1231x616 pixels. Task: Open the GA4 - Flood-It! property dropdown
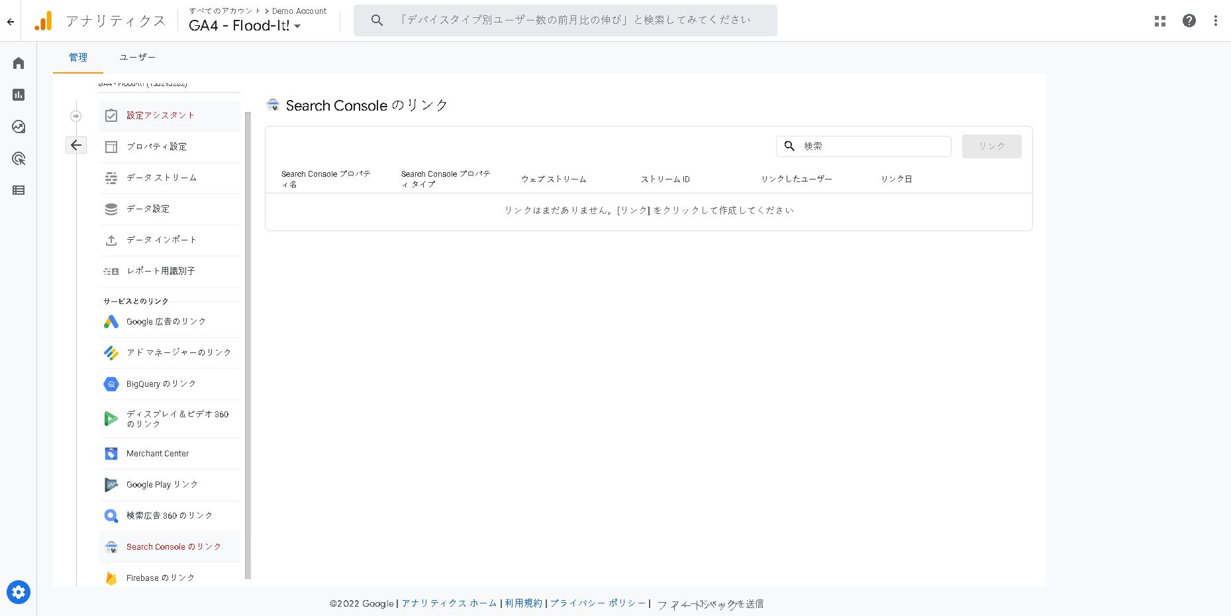pyautogui.click(x=245, y=26)
